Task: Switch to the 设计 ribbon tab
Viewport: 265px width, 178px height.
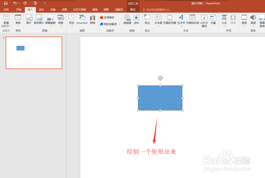Action: tap(41, 10)
